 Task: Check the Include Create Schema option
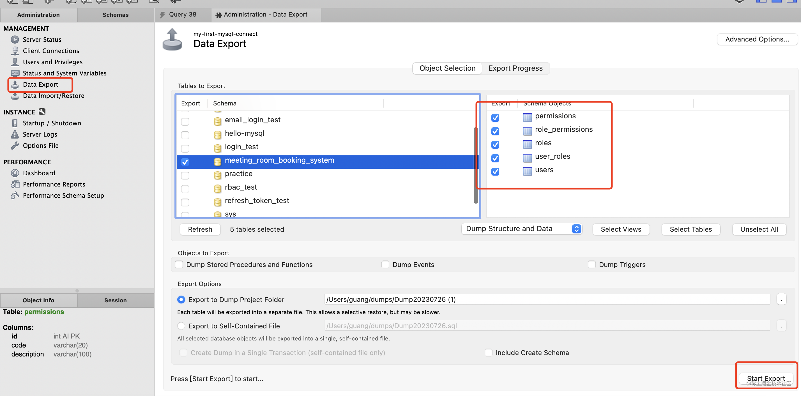tap(488, 353)
